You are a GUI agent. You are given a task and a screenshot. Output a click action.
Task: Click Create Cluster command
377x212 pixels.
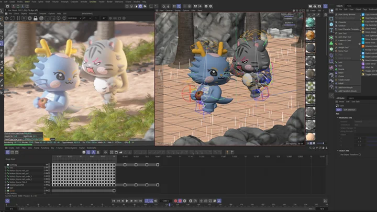345,79
